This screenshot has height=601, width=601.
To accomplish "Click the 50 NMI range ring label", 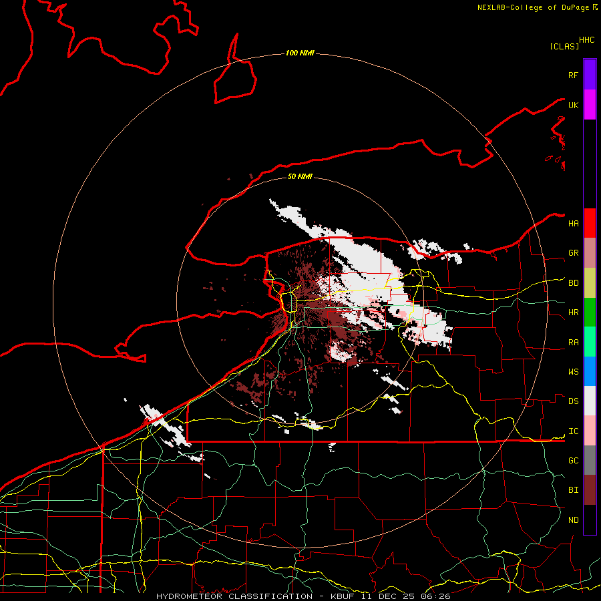I will (x=300, y=176).
